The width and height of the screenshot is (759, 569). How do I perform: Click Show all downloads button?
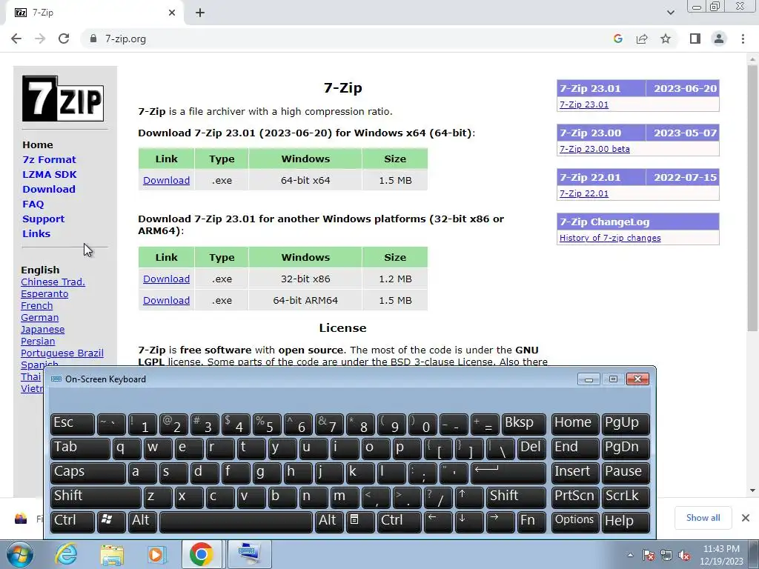click(x=703, y=518)
